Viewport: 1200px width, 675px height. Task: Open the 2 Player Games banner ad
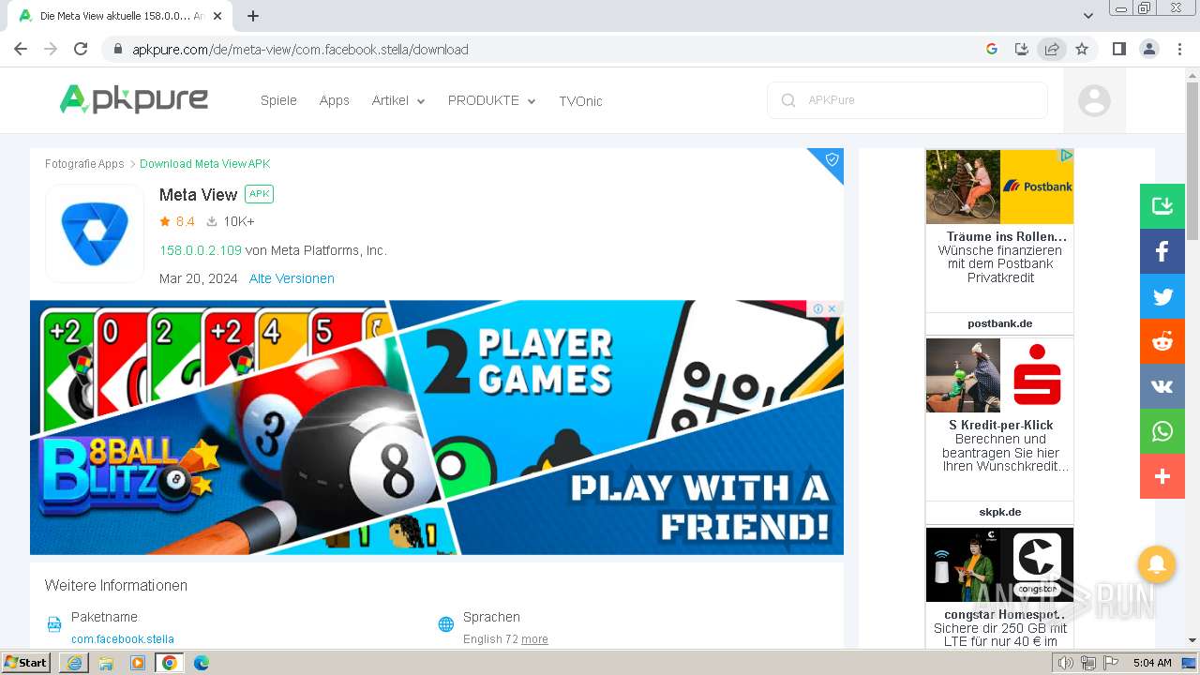[437, 427]
